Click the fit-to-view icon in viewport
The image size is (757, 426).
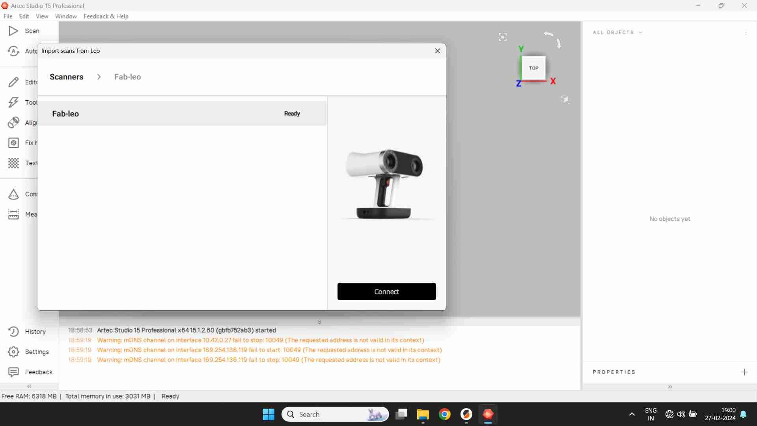pyautogui.click(x=503, y=37)
